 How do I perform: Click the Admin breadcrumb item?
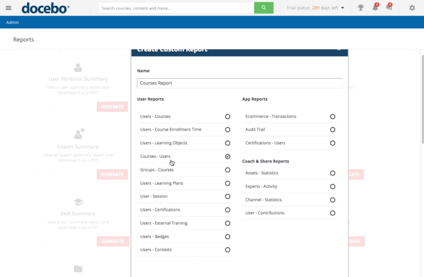point(13,22)
